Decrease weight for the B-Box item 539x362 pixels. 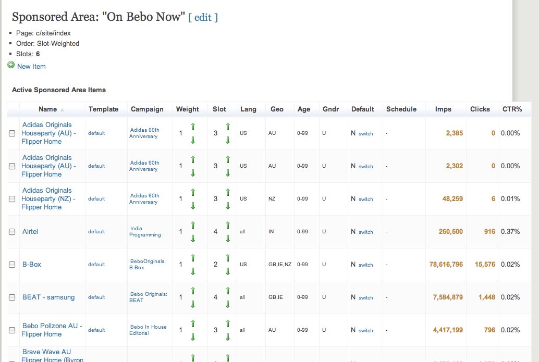coord(193,271)
